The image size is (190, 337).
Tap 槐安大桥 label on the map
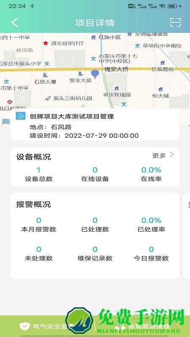pyautogui.click(x=117, y=69)
